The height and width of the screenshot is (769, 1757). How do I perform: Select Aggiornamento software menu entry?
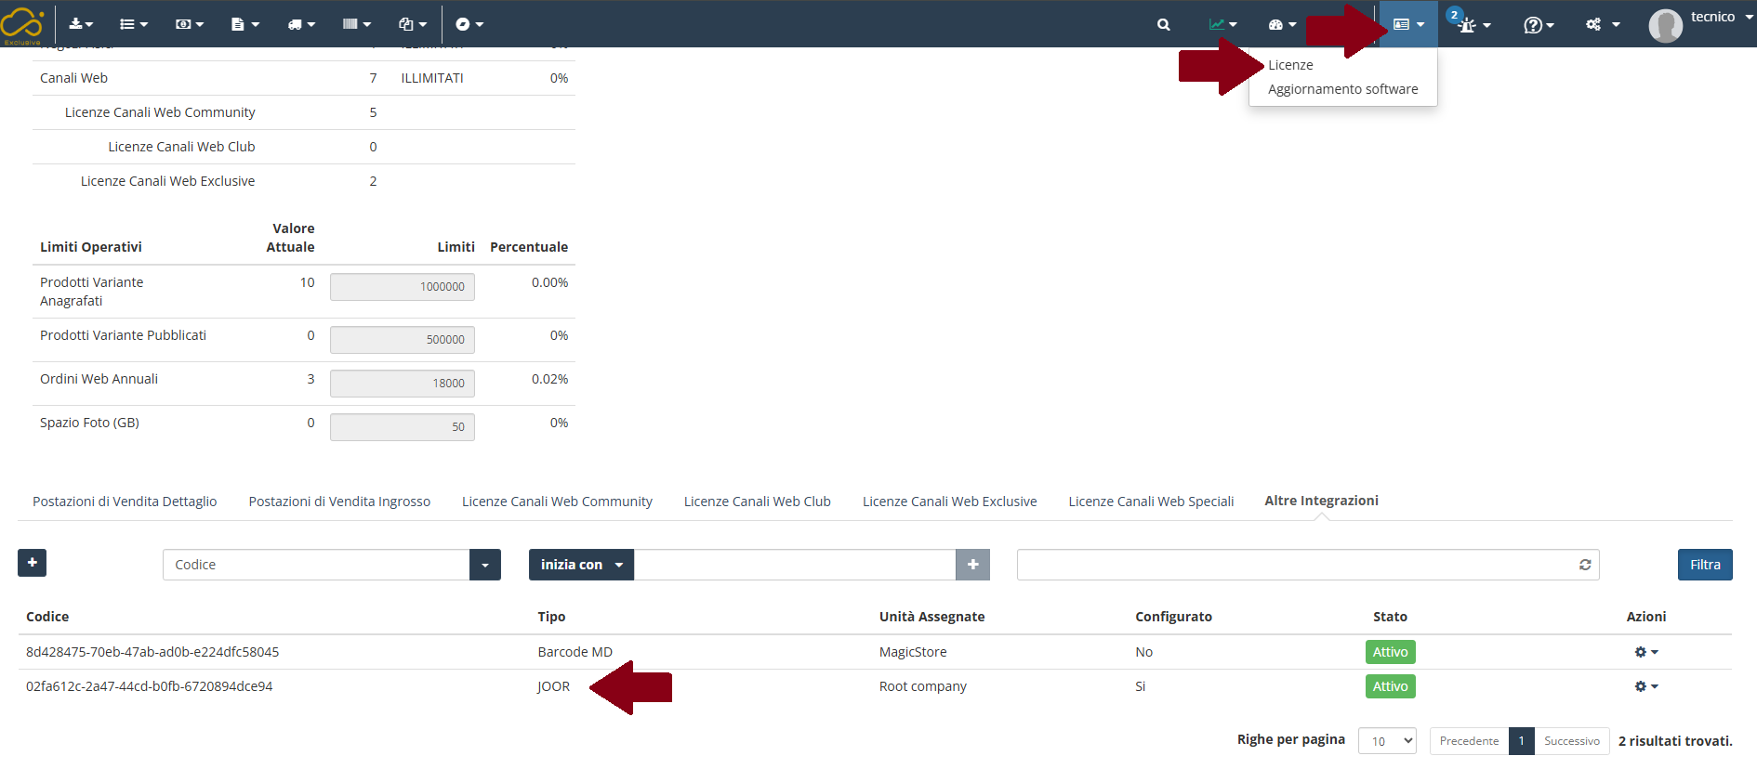point(1342,89)
